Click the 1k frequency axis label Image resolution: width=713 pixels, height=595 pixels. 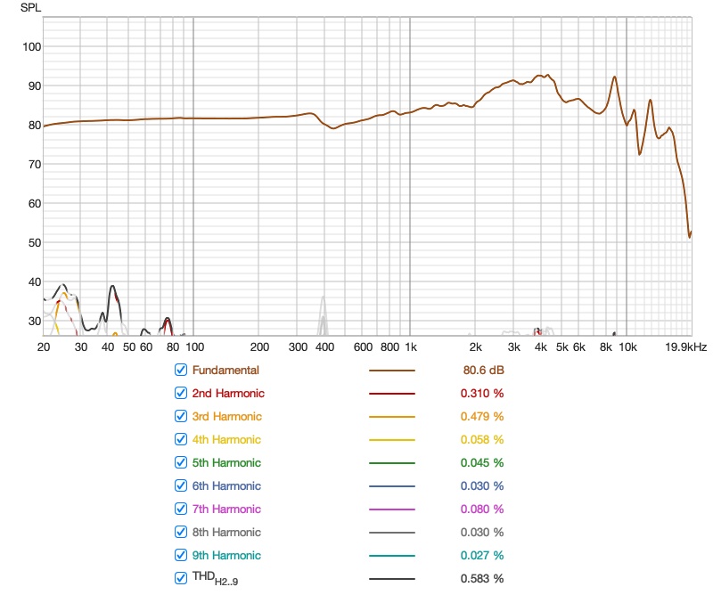(410, 346)
